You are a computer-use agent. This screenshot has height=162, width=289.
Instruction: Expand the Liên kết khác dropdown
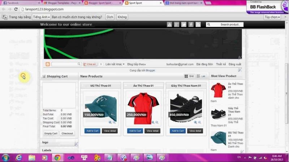click(115, 64)
